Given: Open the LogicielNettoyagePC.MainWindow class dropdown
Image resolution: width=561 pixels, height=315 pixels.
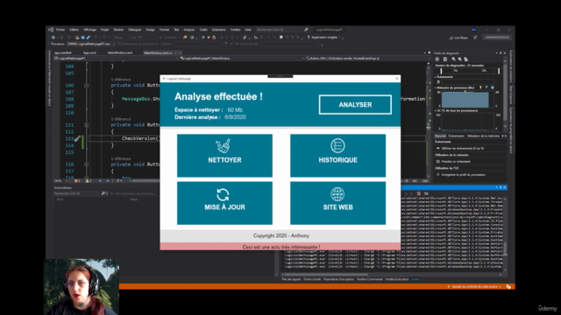Looking at the screenshot, I should (x=241, y=59).
